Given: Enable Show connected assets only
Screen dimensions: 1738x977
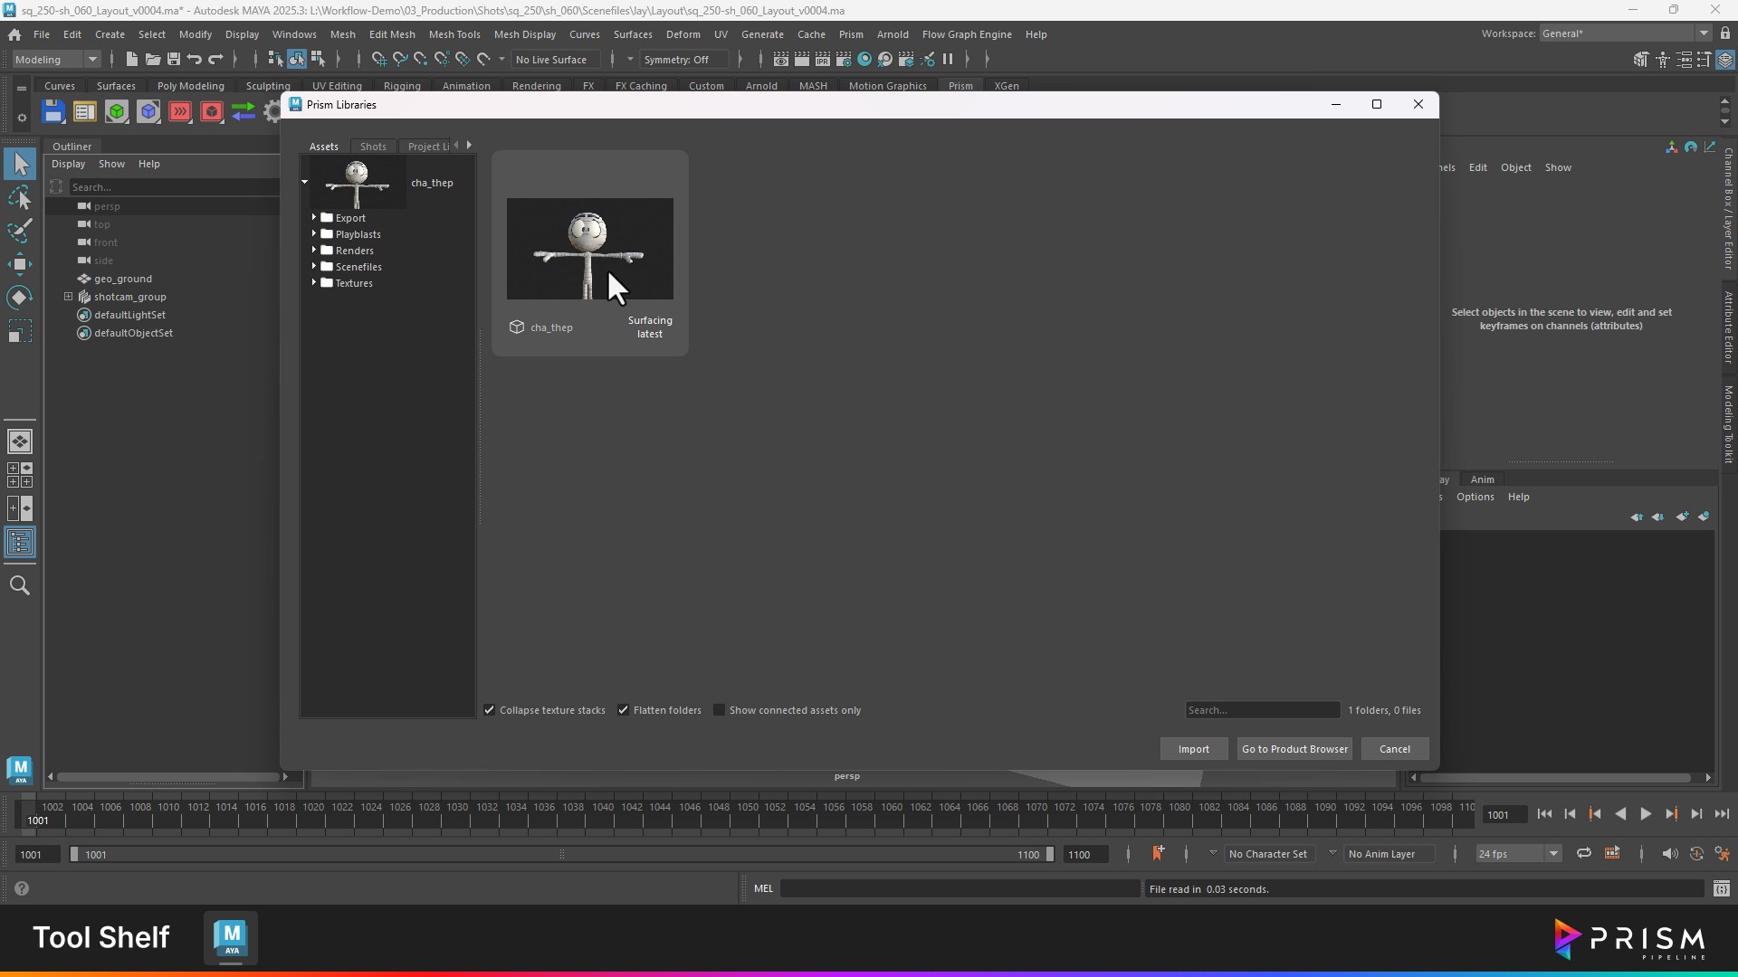Looking at the screenshot, I should tap(720, 710).
